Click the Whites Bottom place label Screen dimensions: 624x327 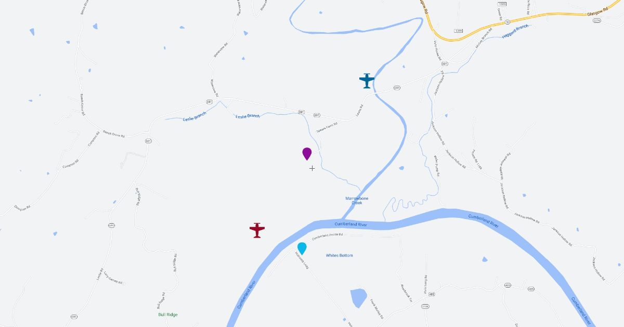[339, 255]
